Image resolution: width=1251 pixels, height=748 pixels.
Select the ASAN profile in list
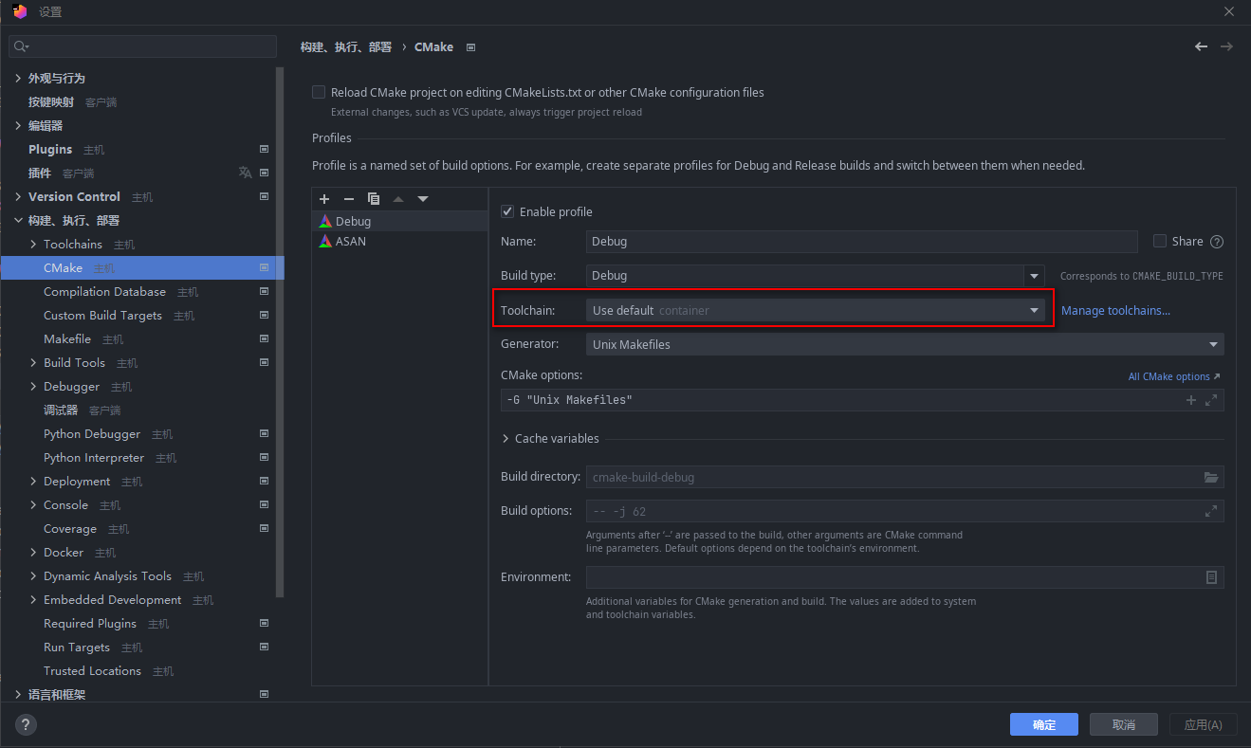coord(399,241)
